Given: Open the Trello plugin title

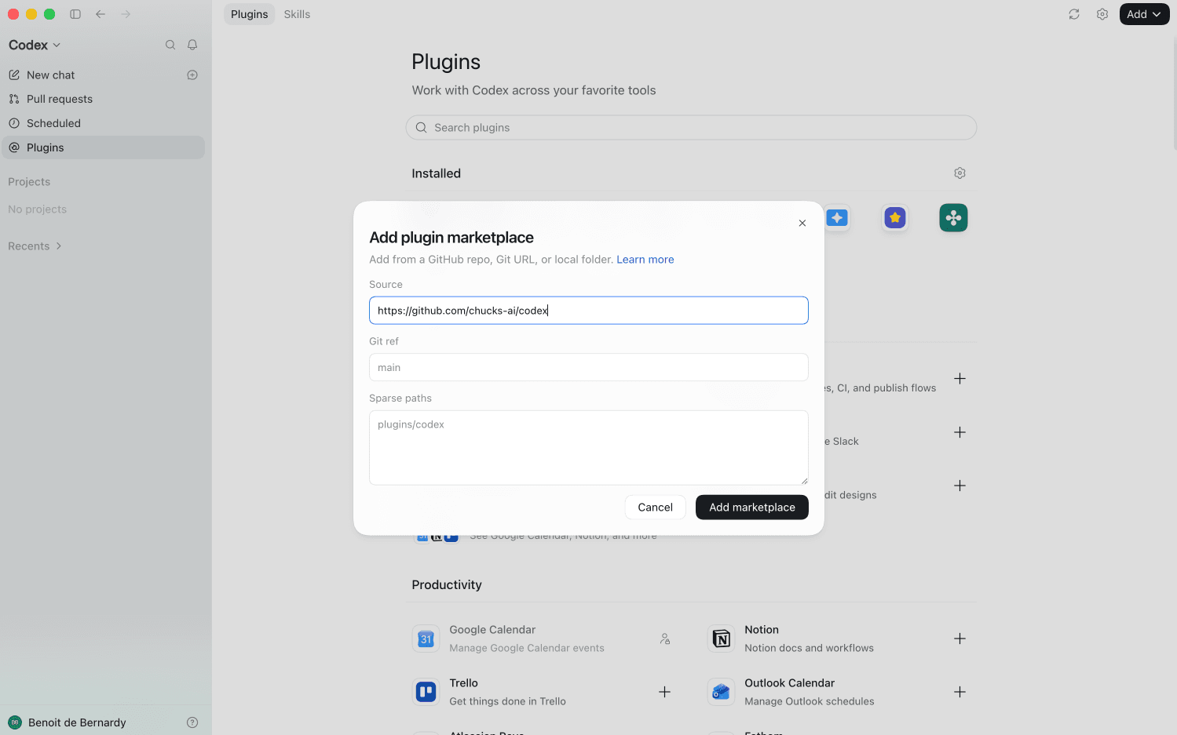Looking at the screenshot, I should (x=463, y=683).
